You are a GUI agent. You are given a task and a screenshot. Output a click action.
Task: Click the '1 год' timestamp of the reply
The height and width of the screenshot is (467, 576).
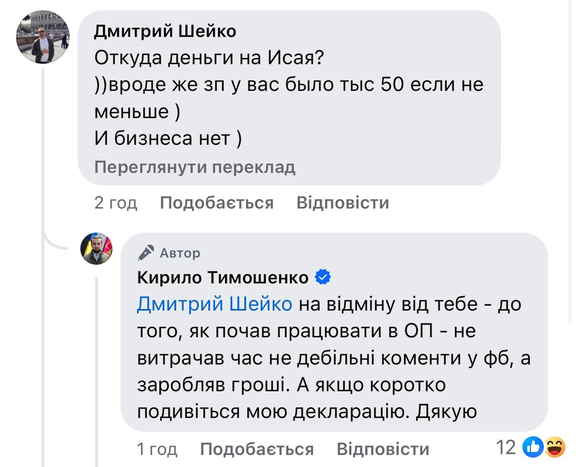click(x=157, y=449)
